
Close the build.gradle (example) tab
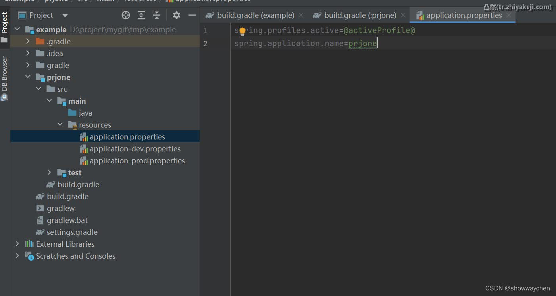pyautogui.click(x=301, y=15)
